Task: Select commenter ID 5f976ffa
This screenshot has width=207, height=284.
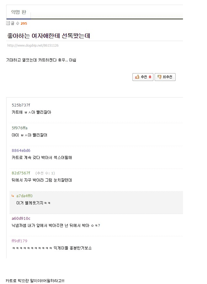Action: pos(20,128)
